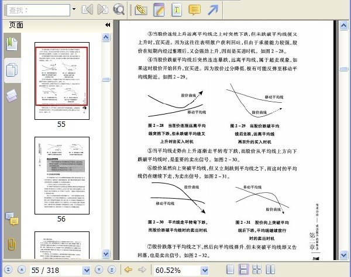Click the find previous arrow icon
The image size is (351, 277).
87,9
